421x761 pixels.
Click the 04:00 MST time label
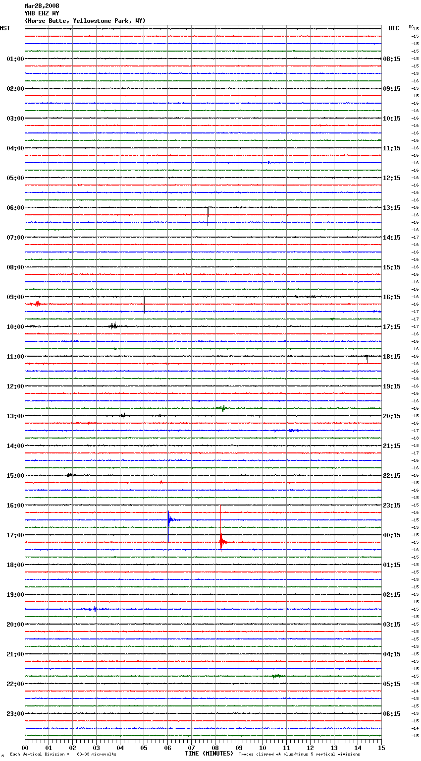(x=15, y=148)
